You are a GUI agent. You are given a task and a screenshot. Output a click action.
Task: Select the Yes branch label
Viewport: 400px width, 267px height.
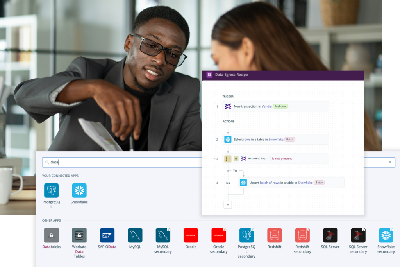coord(235,170)
